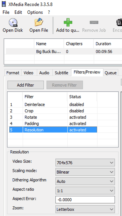Click the Add Filter button
The image size is (122, 216).
(x=25, y=85)
